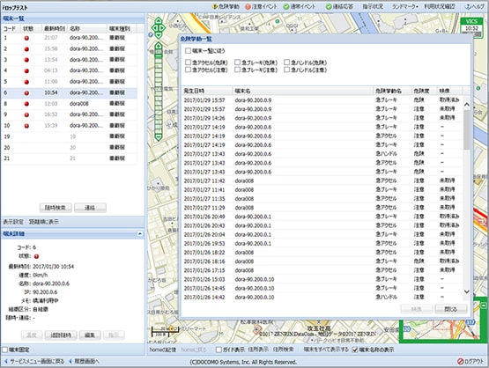
Task: Sort dialog list by 危険挙動名 column
Action: pos(392,91)
